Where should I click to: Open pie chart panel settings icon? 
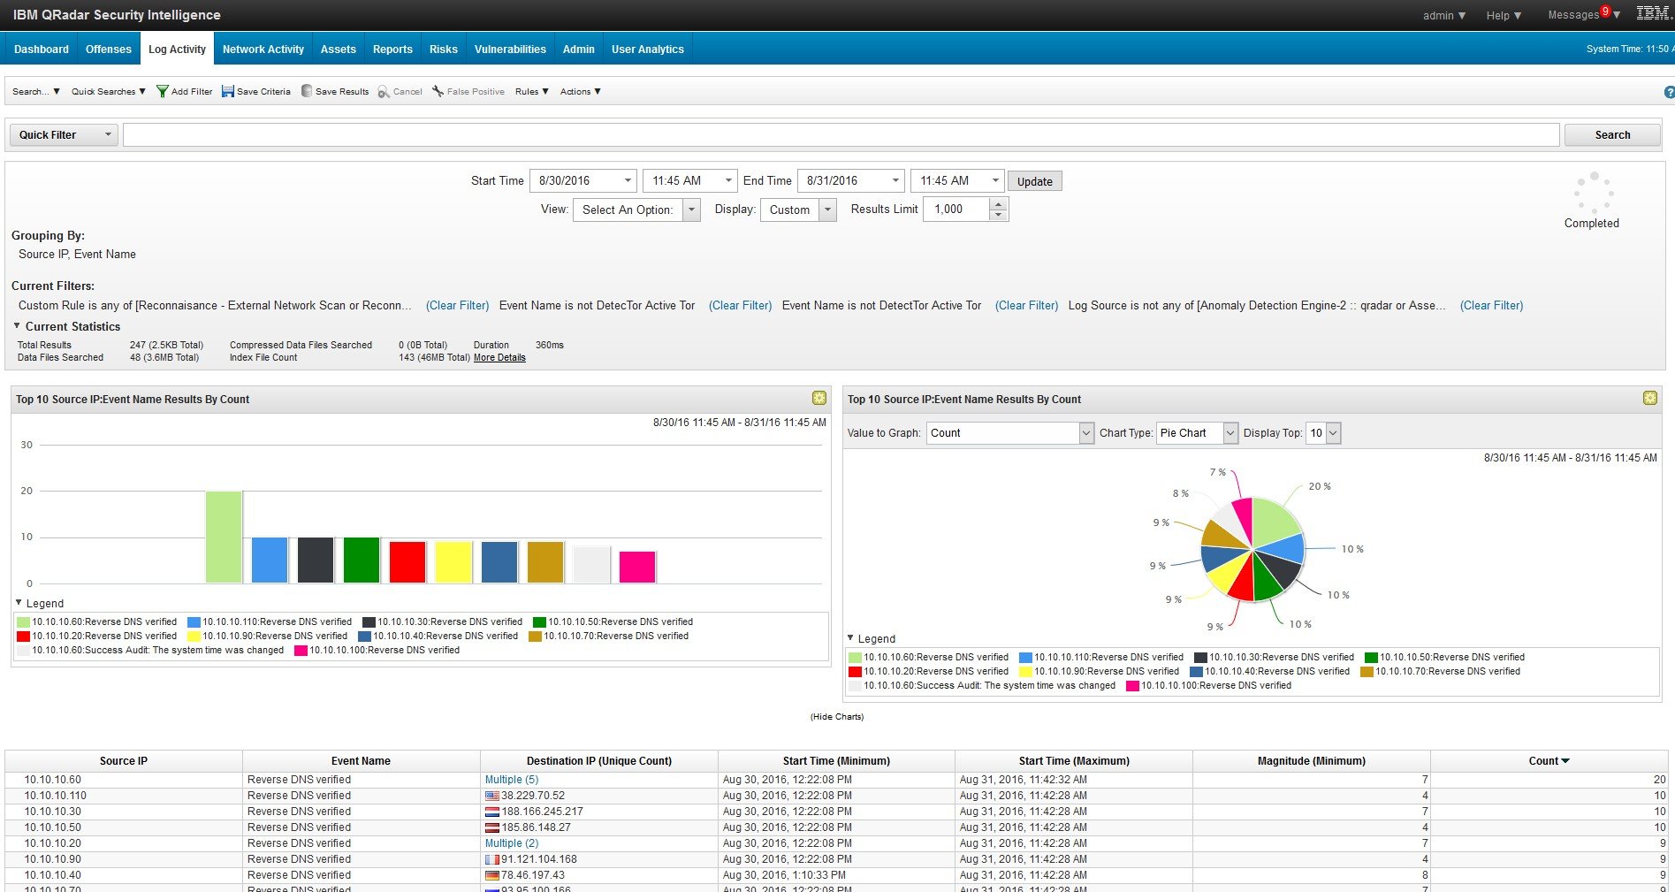coord(1649,399)
